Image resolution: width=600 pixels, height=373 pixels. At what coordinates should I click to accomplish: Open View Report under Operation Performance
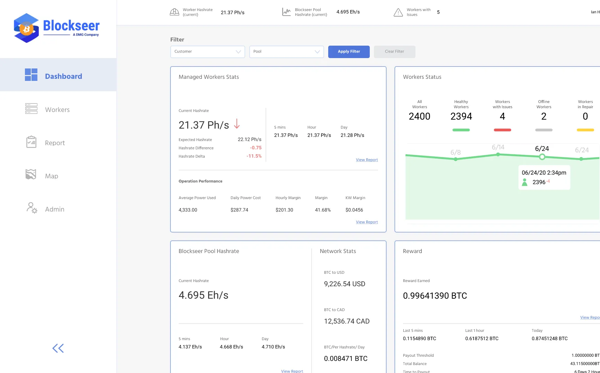[367, 222]
